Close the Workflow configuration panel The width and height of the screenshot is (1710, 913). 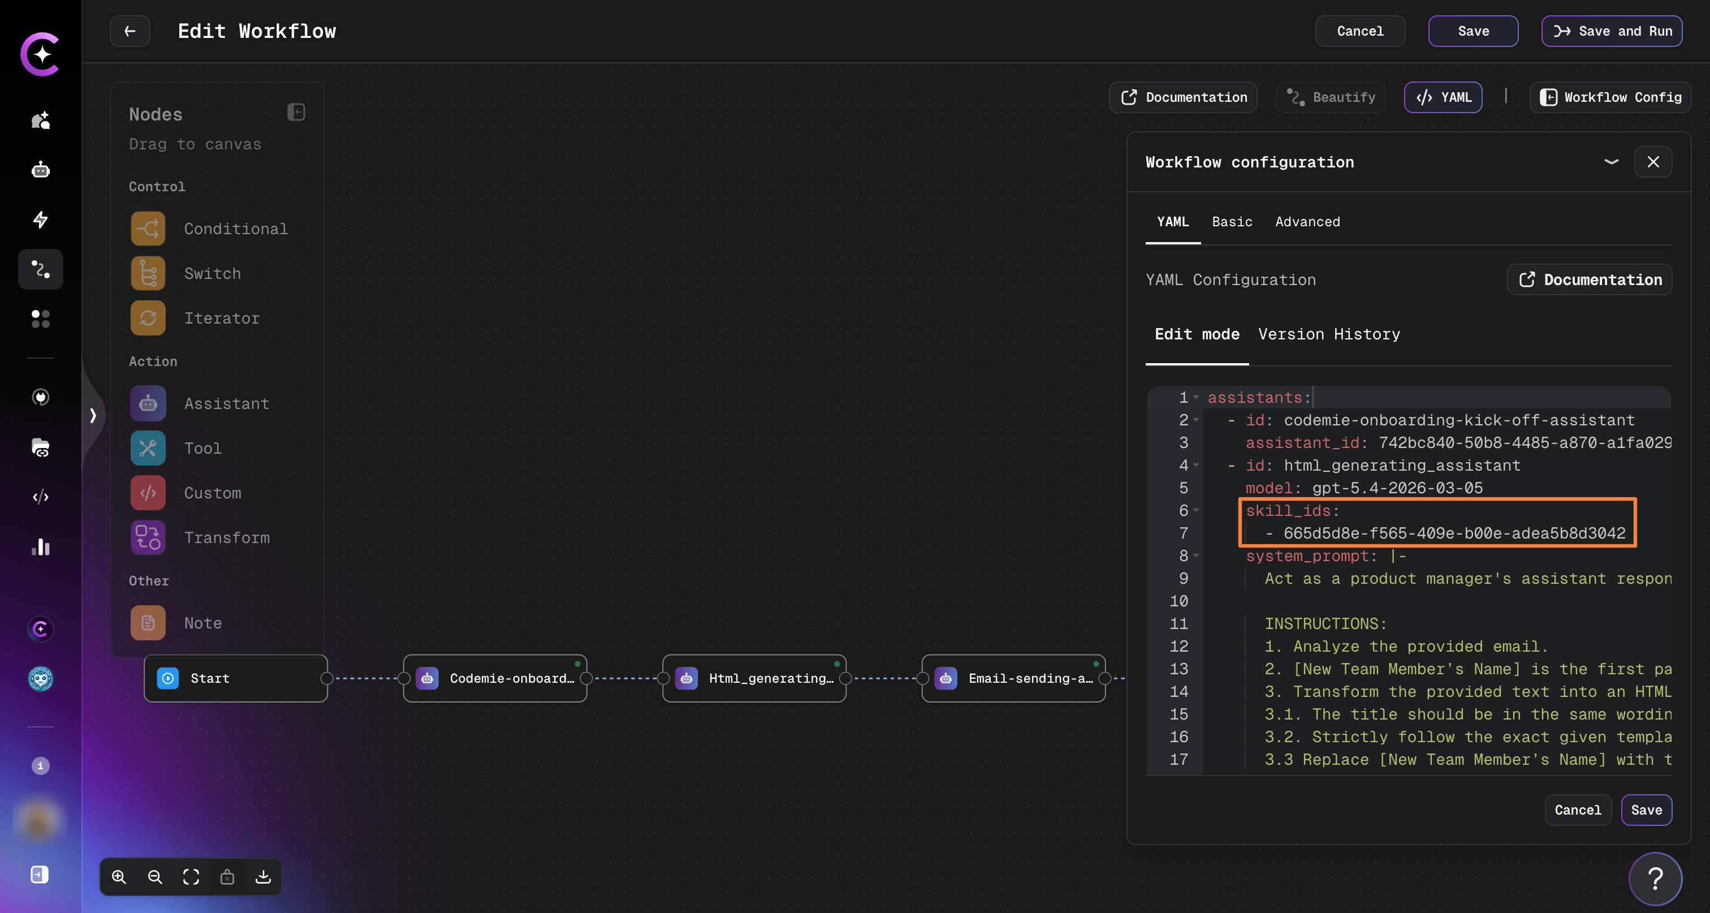pos(1653,162)
